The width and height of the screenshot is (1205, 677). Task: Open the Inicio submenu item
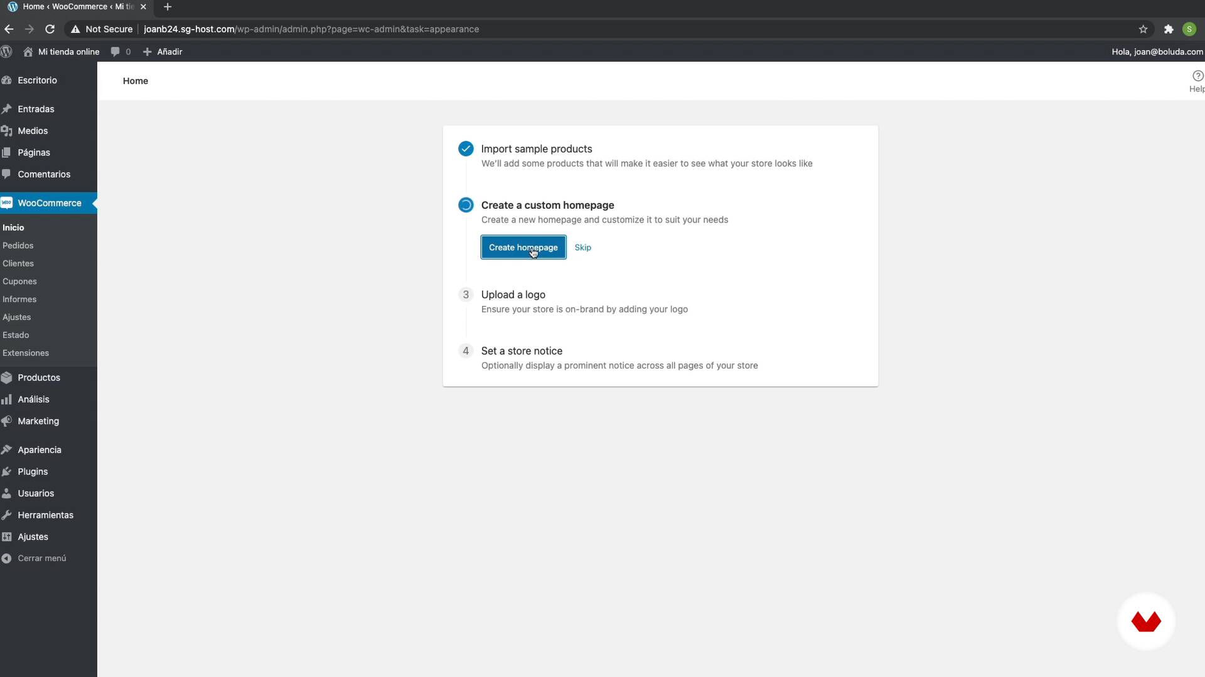click(13, 227)
